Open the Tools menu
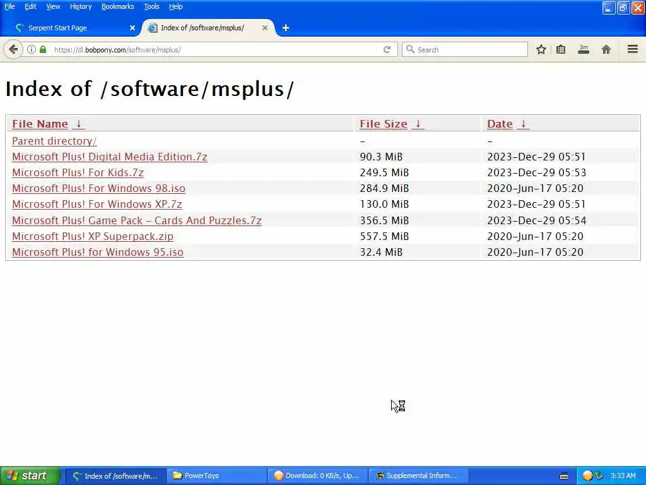This screenshot has height=485, width=646. tap(151, 6)
